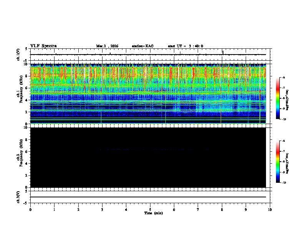
Task: Click the -5 tick label on ch.1(V) axis
Action: (26, 61)
